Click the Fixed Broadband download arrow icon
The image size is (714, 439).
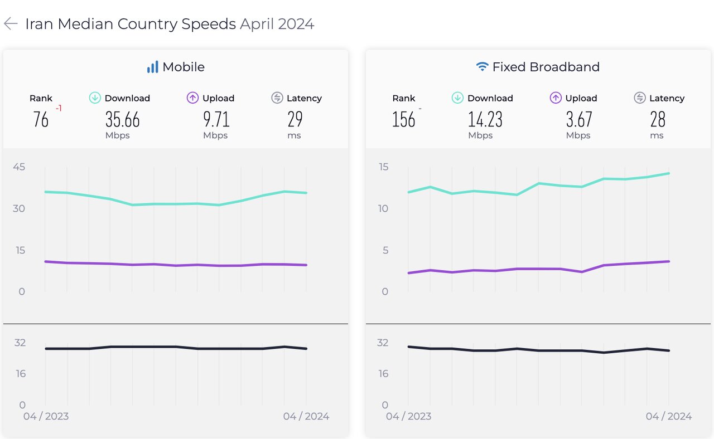click(457, 98)
